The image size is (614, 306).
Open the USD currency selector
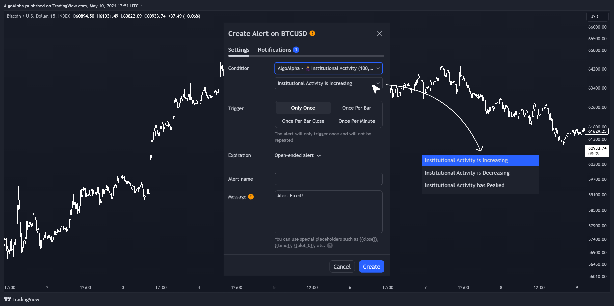[x=597, y=16]
